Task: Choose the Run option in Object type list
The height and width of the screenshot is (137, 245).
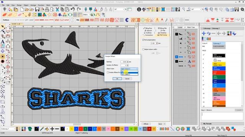Action: pos(129,71)
